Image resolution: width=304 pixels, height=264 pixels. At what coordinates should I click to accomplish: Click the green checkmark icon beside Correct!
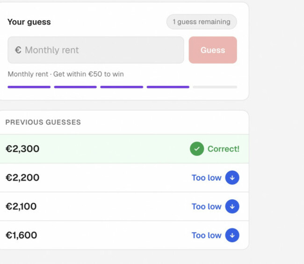pos(197,149)
